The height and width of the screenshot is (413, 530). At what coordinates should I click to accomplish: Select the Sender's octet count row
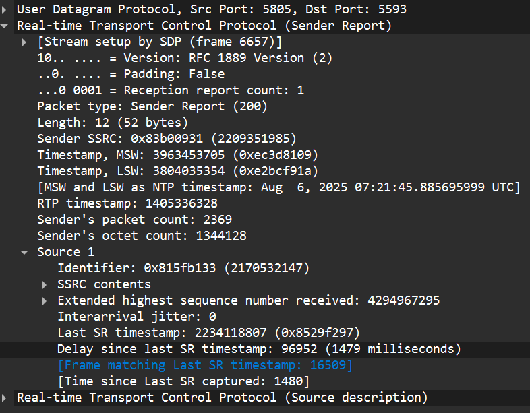(x=141, y=236)
